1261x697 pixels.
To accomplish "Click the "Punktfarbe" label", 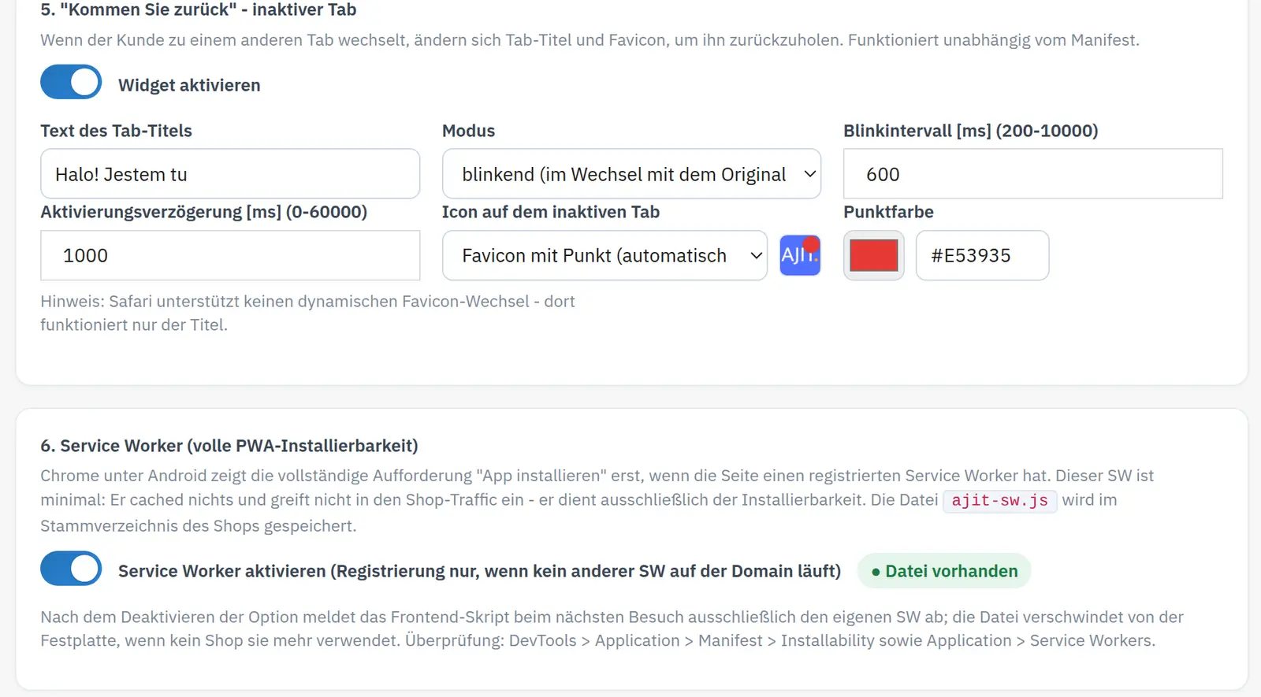I will pos(888,212).
